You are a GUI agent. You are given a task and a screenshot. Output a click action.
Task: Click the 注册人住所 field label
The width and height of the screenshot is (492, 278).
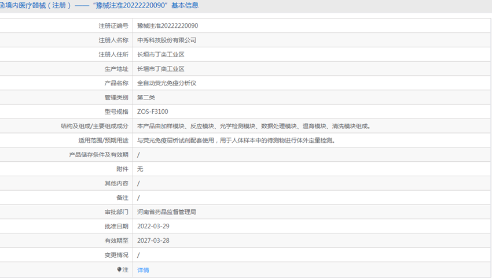tap(113, 54)
